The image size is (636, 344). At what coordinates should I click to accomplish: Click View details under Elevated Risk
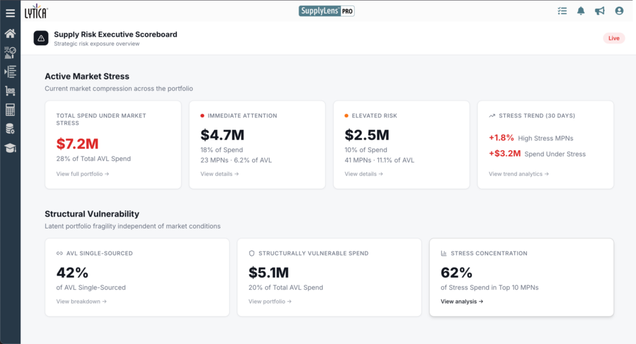pyautogui.click(x=363, y=174)
